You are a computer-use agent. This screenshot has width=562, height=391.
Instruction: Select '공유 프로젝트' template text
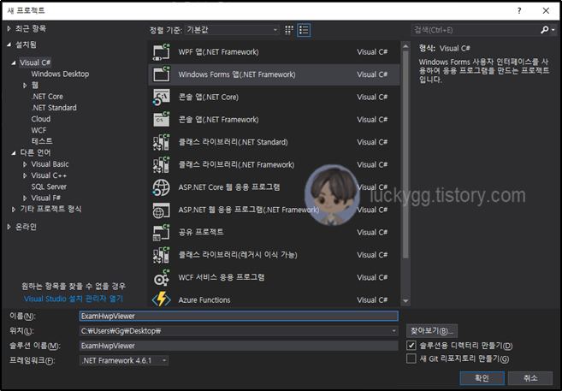point(201,232)
